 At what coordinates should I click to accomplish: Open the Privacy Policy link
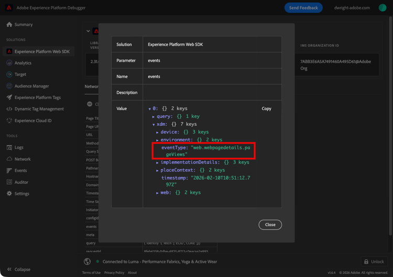(x=114, y=272)
